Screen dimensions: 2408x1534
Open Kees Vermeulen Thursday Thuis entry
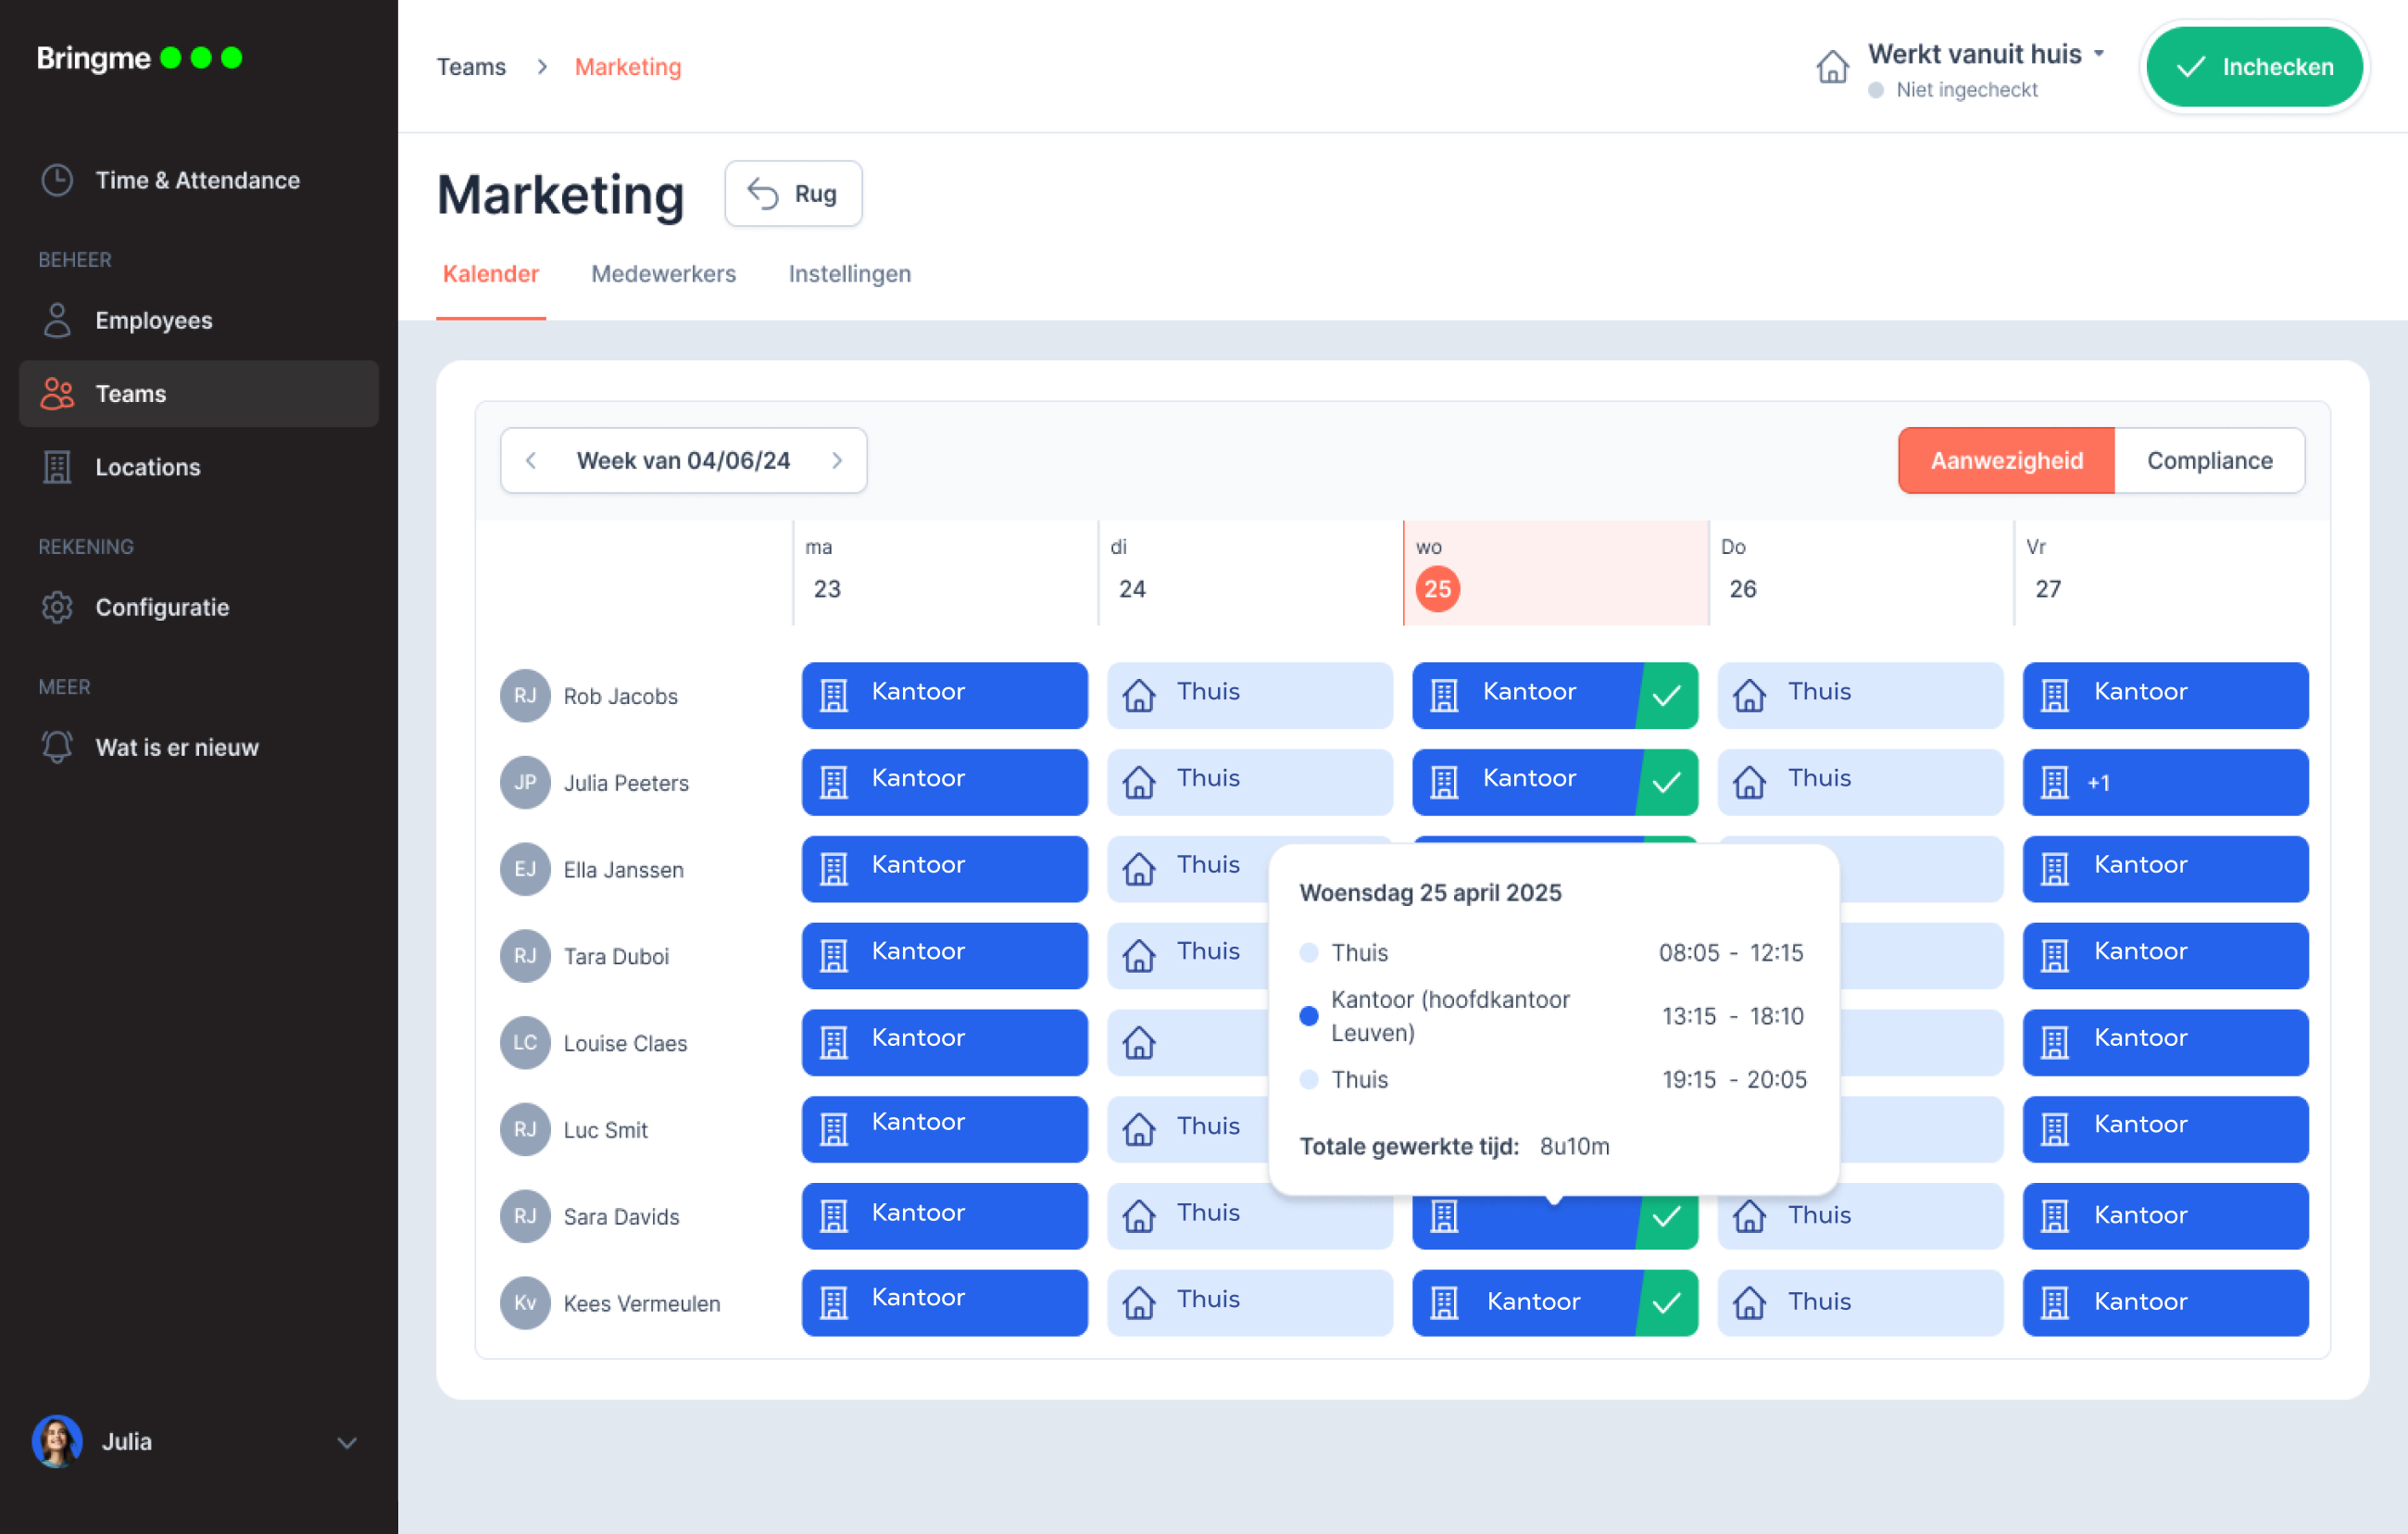pos(1860,1303)
